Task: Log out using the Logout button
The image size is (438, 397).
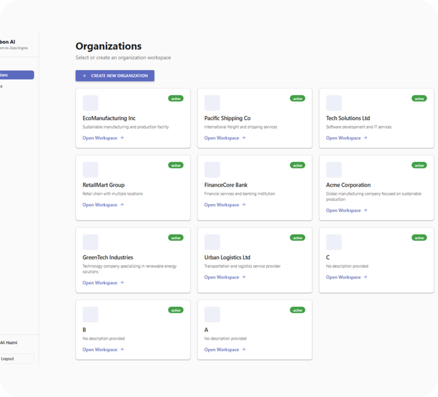Action: click(x=16, y=359)
